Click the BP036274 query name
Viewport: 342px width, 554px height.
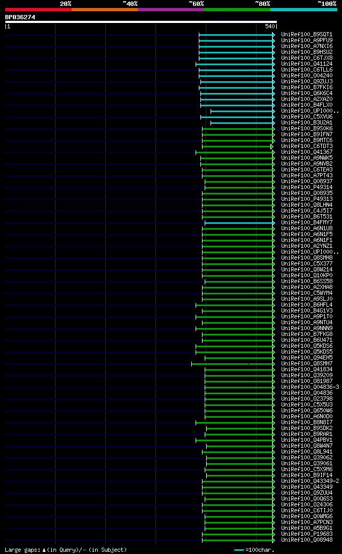point(20,17)
